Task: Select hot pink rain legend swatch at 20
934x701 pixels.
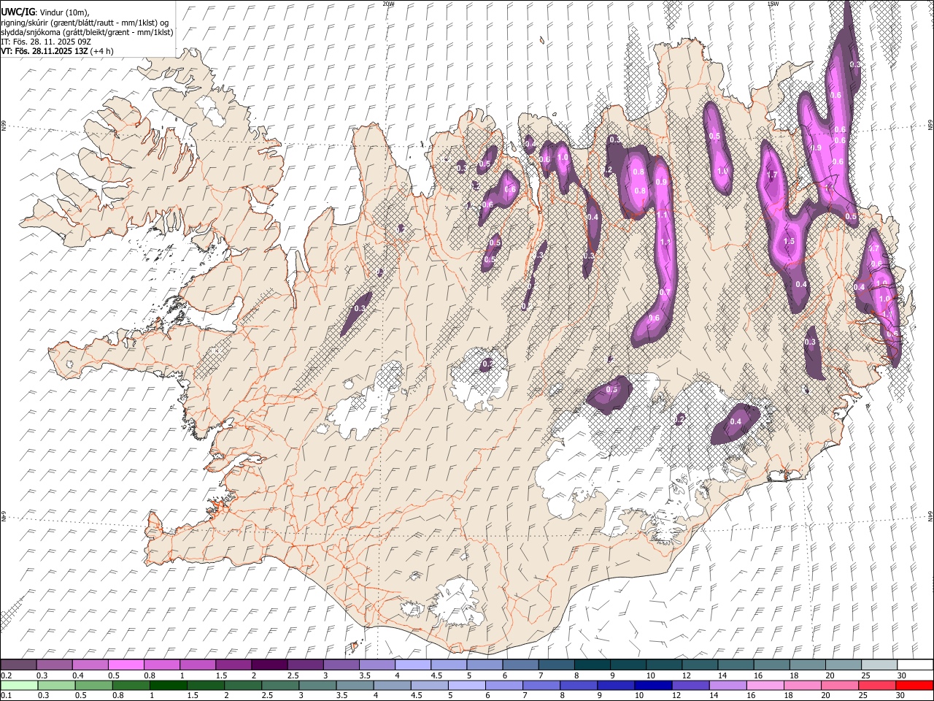Action: (840, 686)
